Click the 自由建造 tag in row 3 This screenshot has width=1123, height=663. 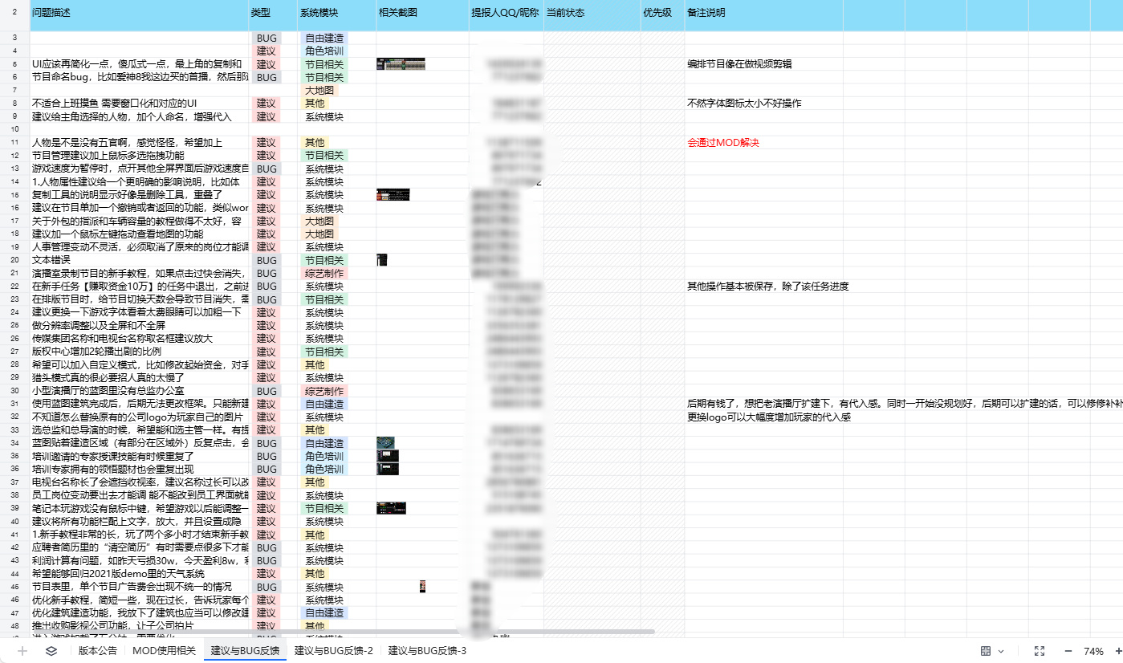point(324,38)
